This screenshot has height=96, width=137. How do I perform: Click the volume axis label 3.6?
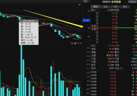(88, 48)
